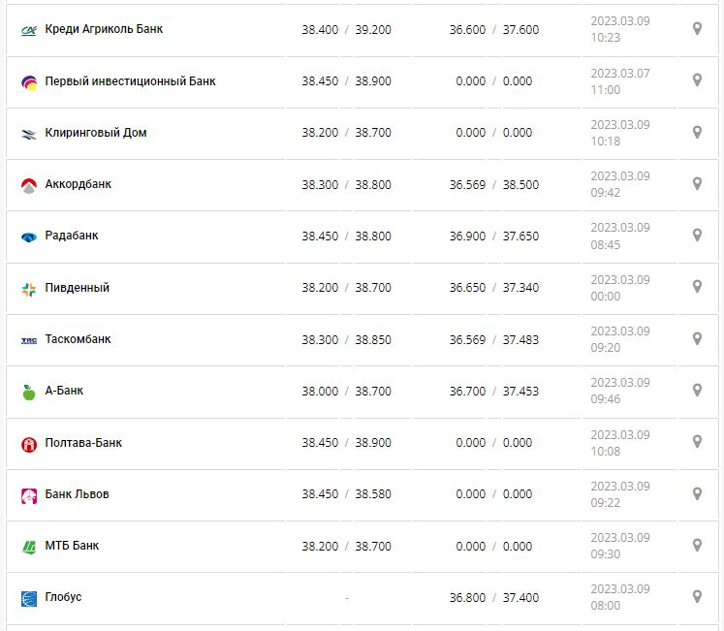
Task: Click the Аккордбанк bank name
Action: (x=79, y=184)
